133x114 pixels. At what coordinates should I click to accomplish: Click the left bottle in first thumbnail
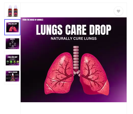pos(10,11)
